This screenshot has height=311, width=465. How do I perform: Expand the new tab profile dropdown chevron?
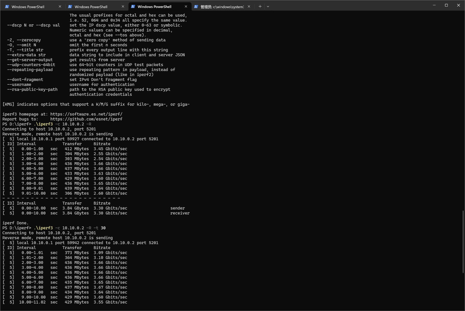point(268,6)
